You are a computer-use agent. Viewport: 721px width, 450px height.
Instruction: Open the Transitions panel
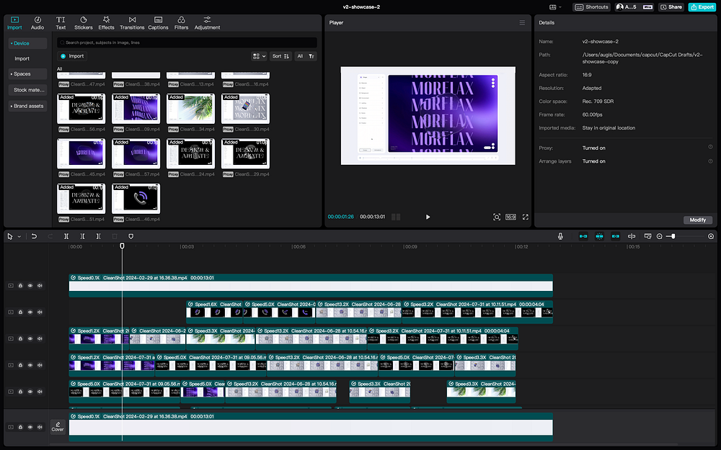coord(132,23)
